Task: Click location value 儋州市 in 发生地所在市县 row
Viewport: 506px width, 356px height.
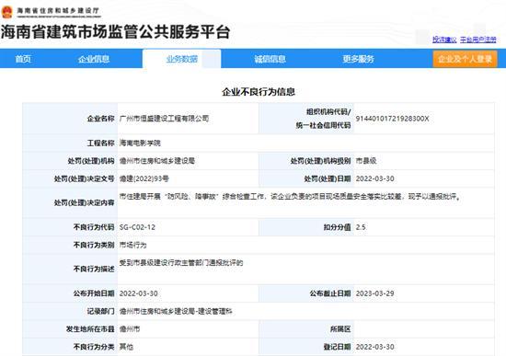Action: point(130,329)
